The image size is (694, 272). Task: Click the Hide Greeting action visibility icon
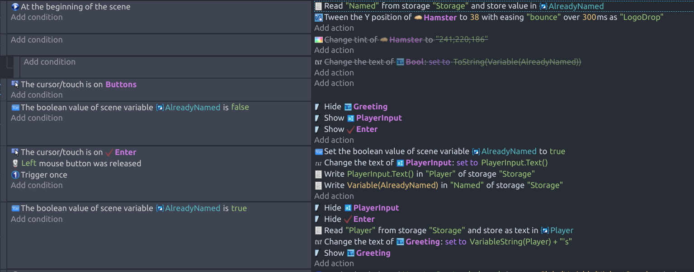[x=318, y=107]
